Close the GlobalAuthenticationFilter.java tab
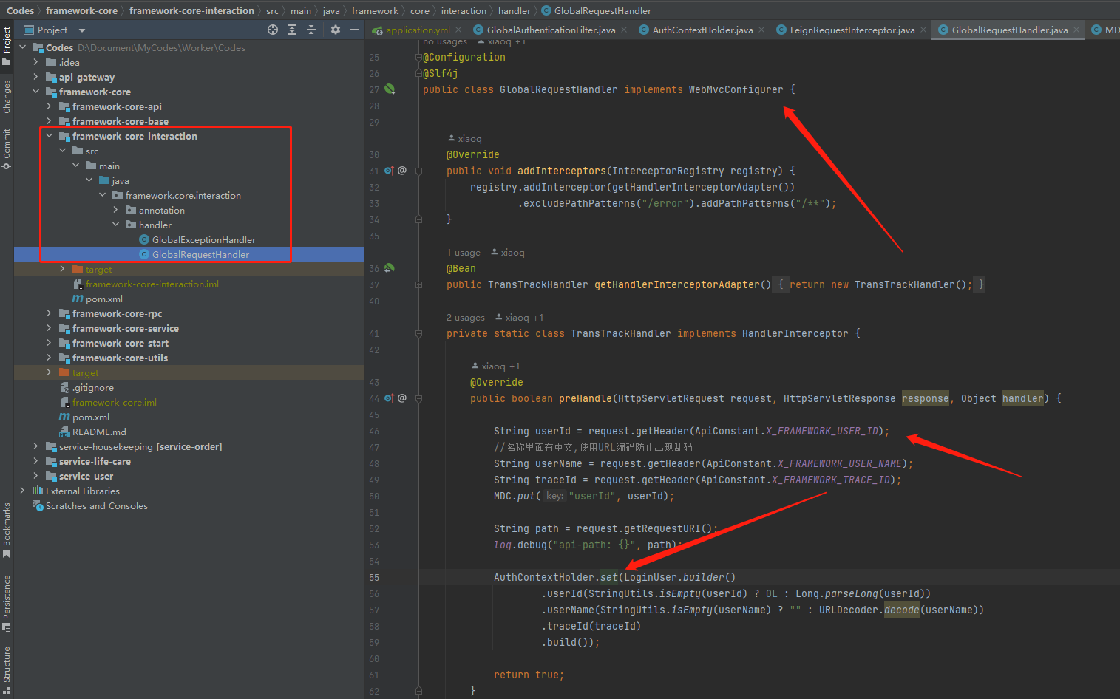1120x699 pixels. tap(624, 30)
